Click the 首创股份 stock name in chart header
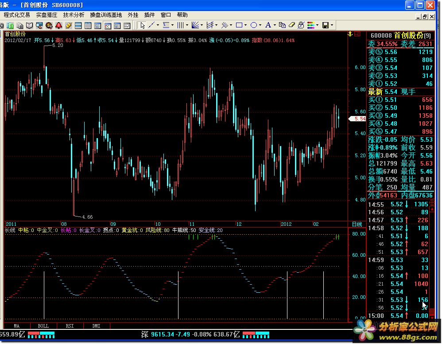Screen dimensions: 442x344 pyautogui.click(x=15, y=34)
